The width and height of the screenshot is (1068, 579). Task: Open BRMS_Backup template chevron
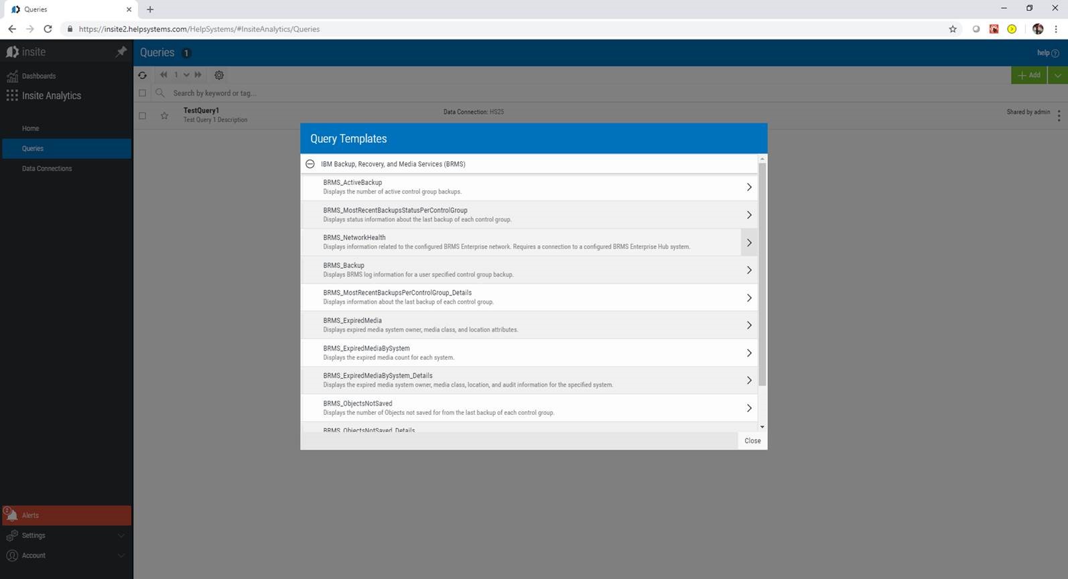pyautogui.click(x=749, y=270)
